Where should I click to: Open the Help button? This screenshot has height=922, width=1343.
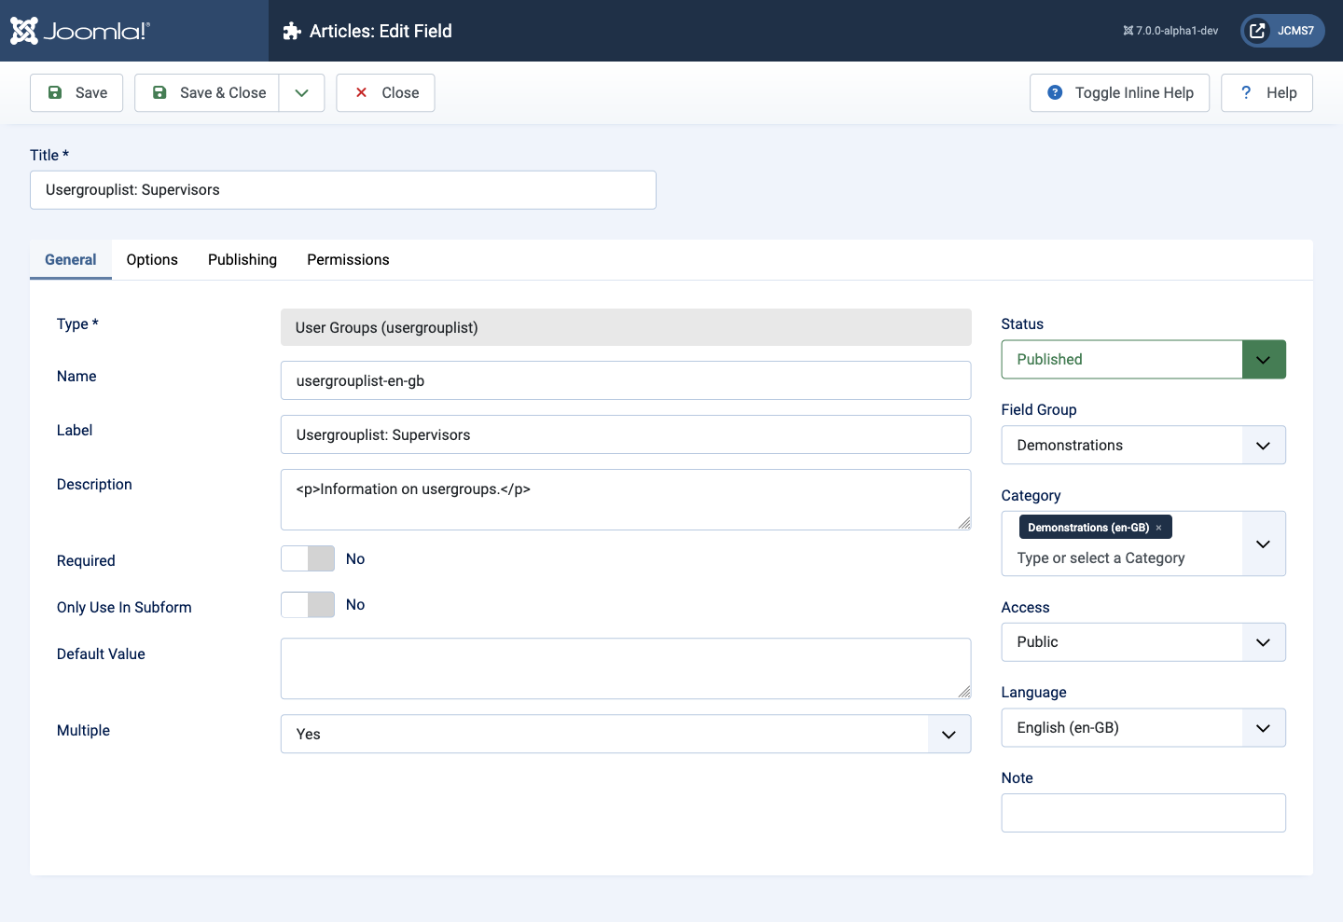pyautogui.click(x=1267, y=92)
